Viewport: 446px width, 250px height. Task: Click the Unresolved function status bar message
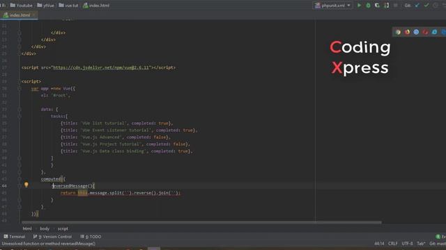tap(48, 244)
